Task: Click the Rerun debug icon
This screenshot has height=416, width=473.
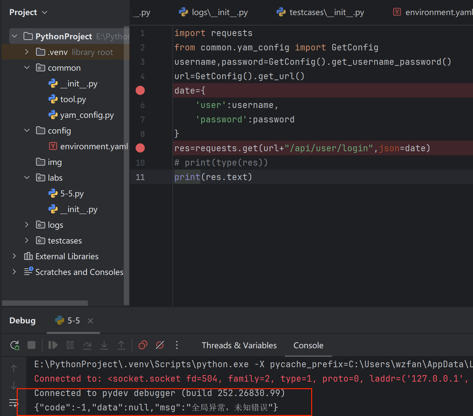Action: point(15,345)
